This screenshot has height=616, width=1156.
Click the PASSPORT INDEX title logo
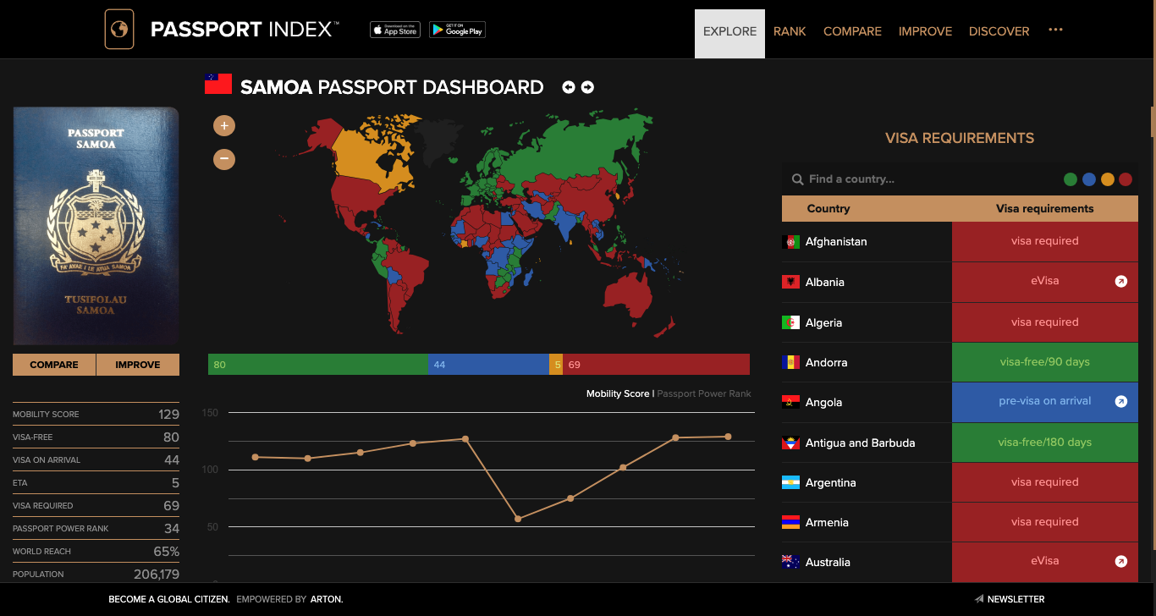click(245, 30)
